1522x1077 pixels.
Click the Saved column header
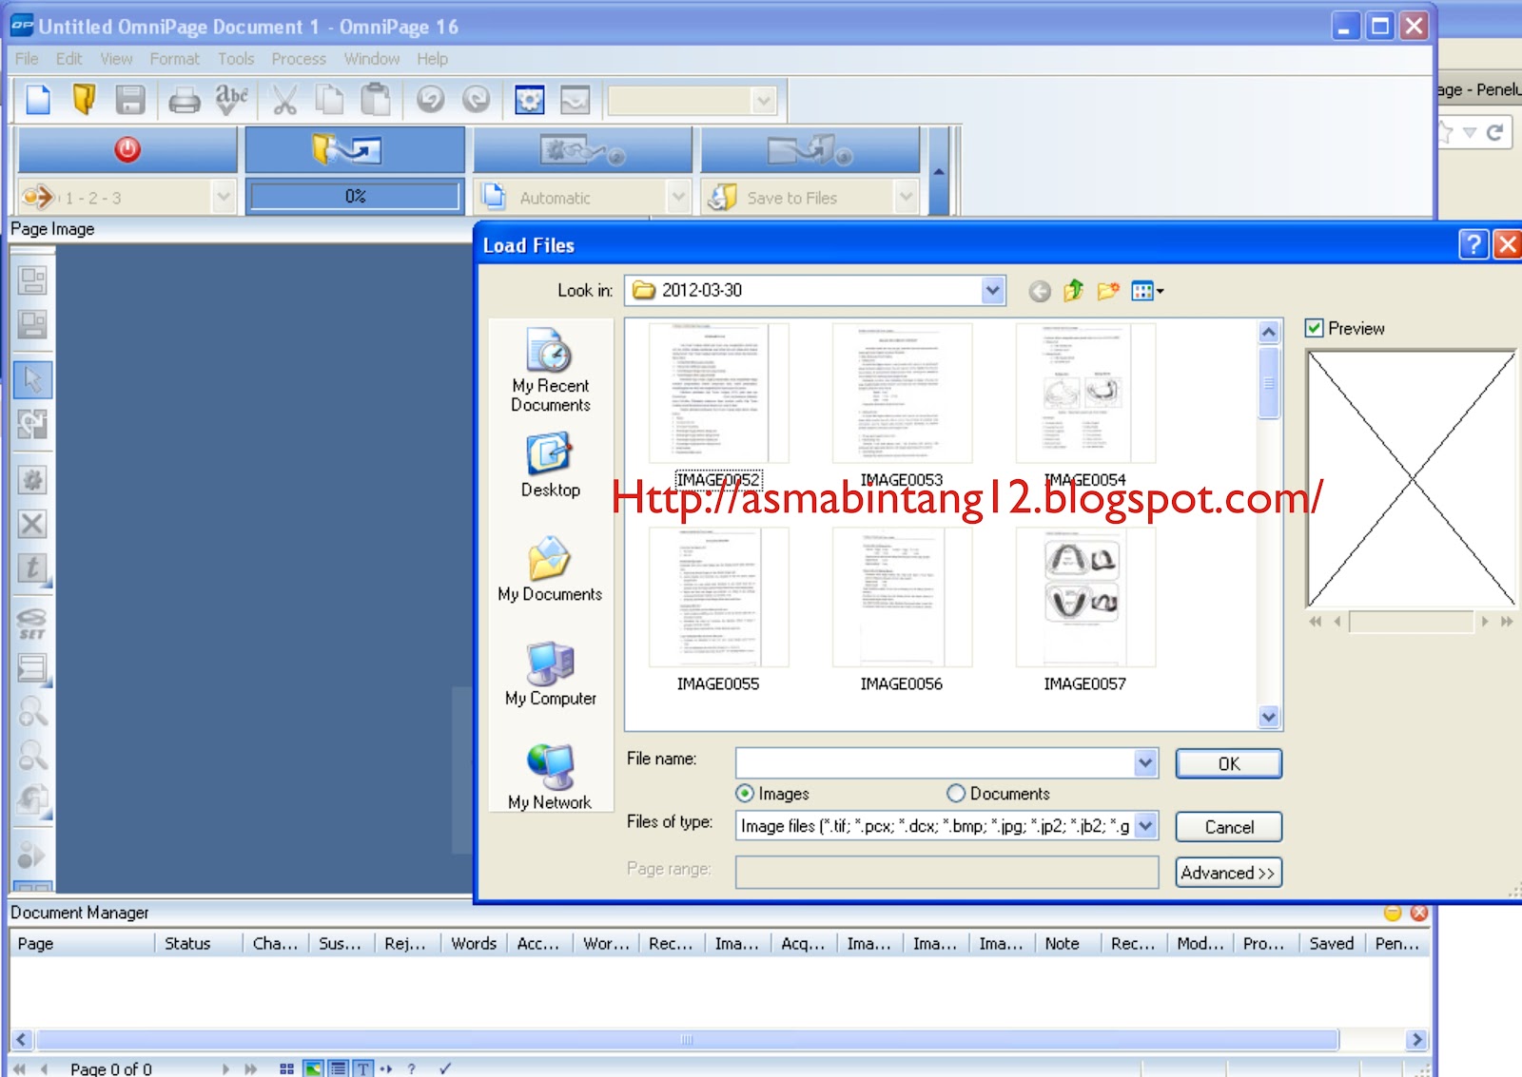[x=1332, y=944]
